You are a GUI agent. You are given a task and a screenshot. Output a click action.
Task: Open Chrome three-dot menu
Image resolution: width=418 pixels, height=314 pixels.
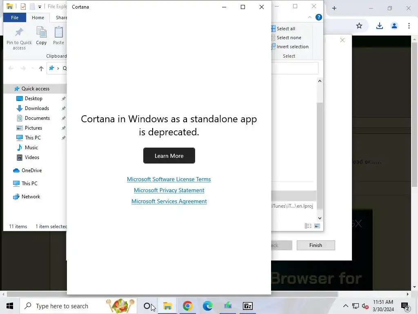pos(409,26)
